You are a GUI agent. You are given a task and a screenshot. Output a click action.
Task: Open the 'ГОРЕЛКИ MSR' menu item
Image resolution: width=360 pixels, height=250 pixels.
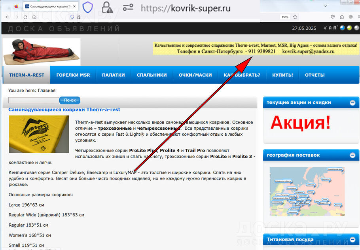pyautogui.click(x=73, y=75)
